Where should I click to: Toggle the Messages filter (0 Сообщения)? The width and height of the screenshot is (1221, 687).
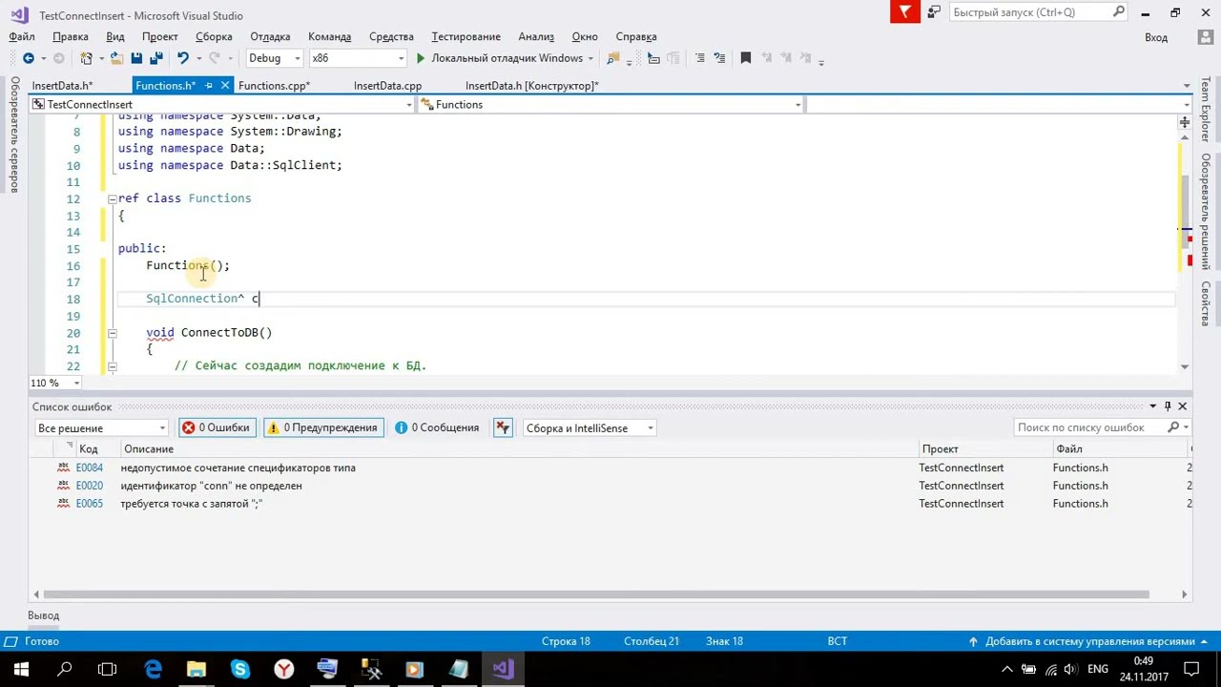click(438, 427)
